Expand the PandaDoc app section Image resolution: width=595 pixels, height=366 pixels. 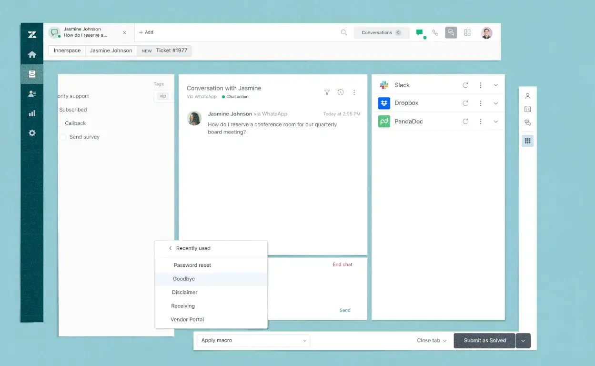click(495, 122)
